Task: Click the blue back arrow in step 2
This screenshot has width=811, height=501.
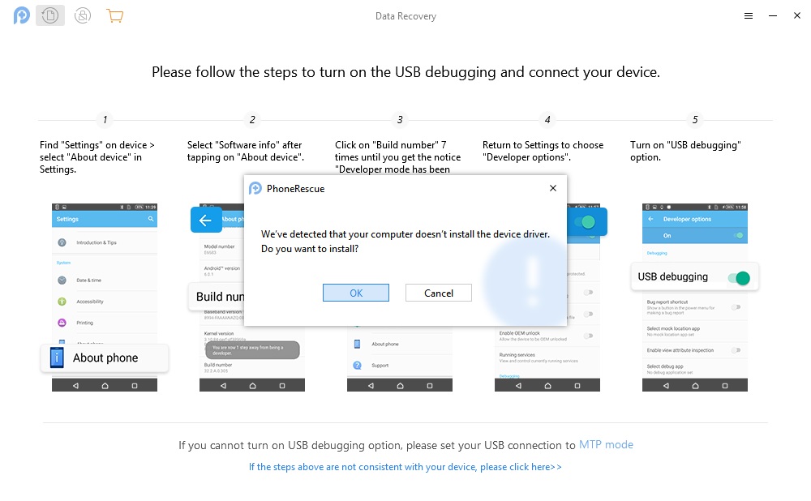Action: [x=206, y=221]
